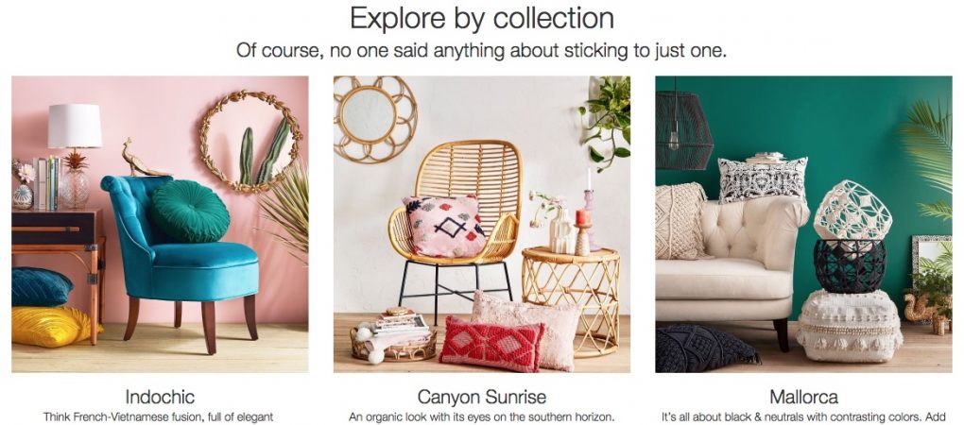Click the Mallorca collection title
Image resolution: width=964 pixels, height=425 pixels.
coord(803,396)
